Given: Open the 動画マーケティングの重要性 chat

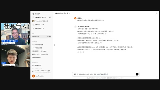Looking at the screenshot, I should pos(40,54).
